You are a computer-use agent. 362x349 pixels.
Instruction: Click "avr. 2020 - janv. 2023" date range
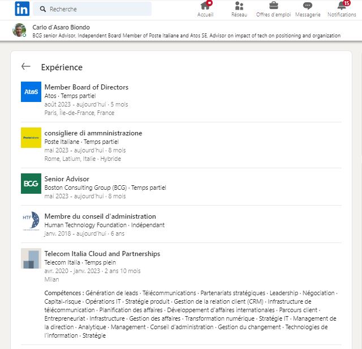(x=72, y=271)
